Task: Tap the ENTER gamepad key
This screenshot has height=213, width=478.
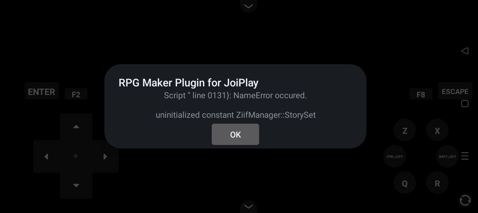Action: (42, 91)
